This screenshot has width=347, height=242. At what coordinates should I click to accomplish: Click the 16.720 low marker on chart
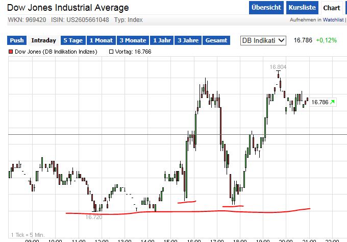(93, 217)
